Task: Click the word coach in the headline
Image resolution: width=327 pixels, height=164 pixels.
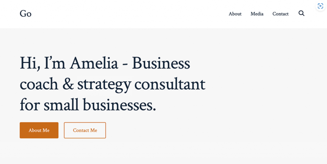Action: pos(39,84)
